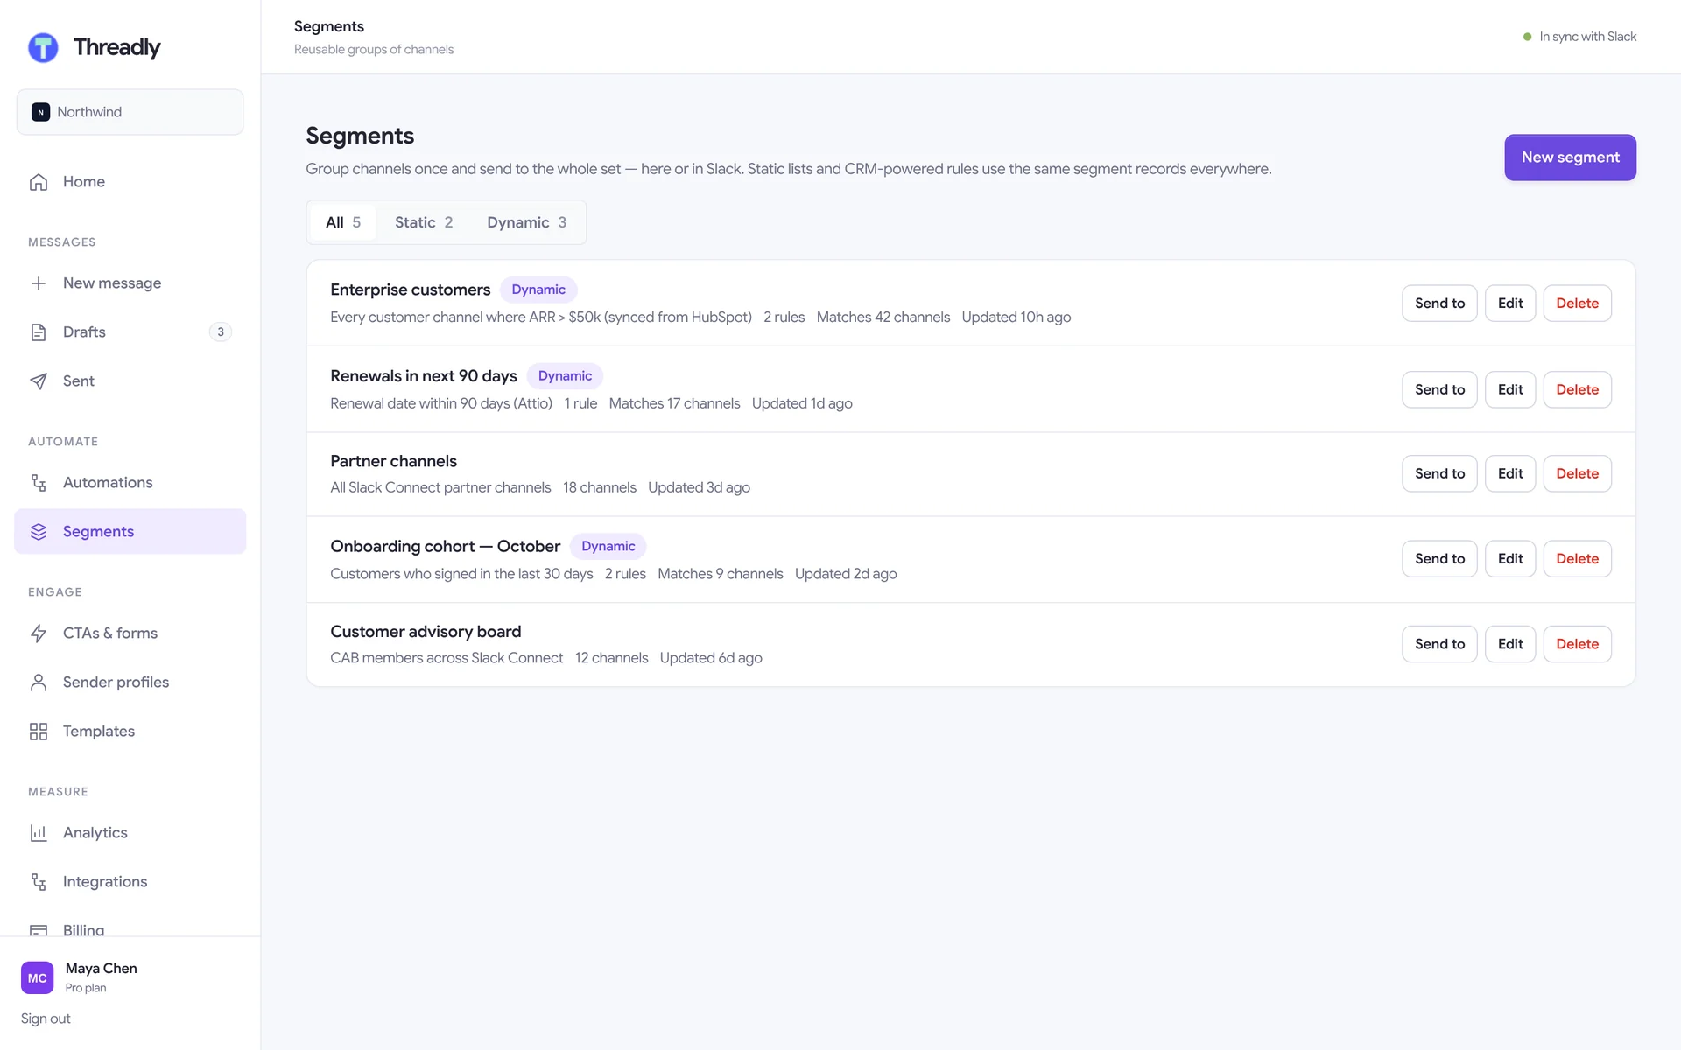The height and width of the screenshot is (1050, 1681).
Task: Click the Threadly logo icon
Action: click(43, 47)
